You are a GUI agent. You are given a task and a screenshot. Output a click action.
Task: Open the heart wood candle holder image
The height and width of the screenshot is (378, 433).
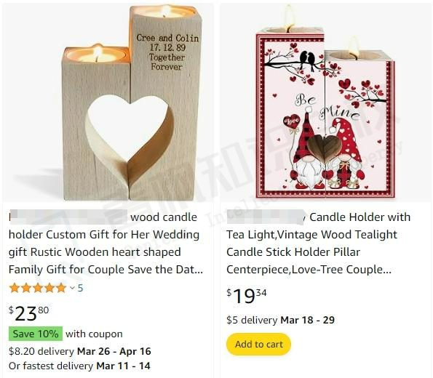point(108,102)
